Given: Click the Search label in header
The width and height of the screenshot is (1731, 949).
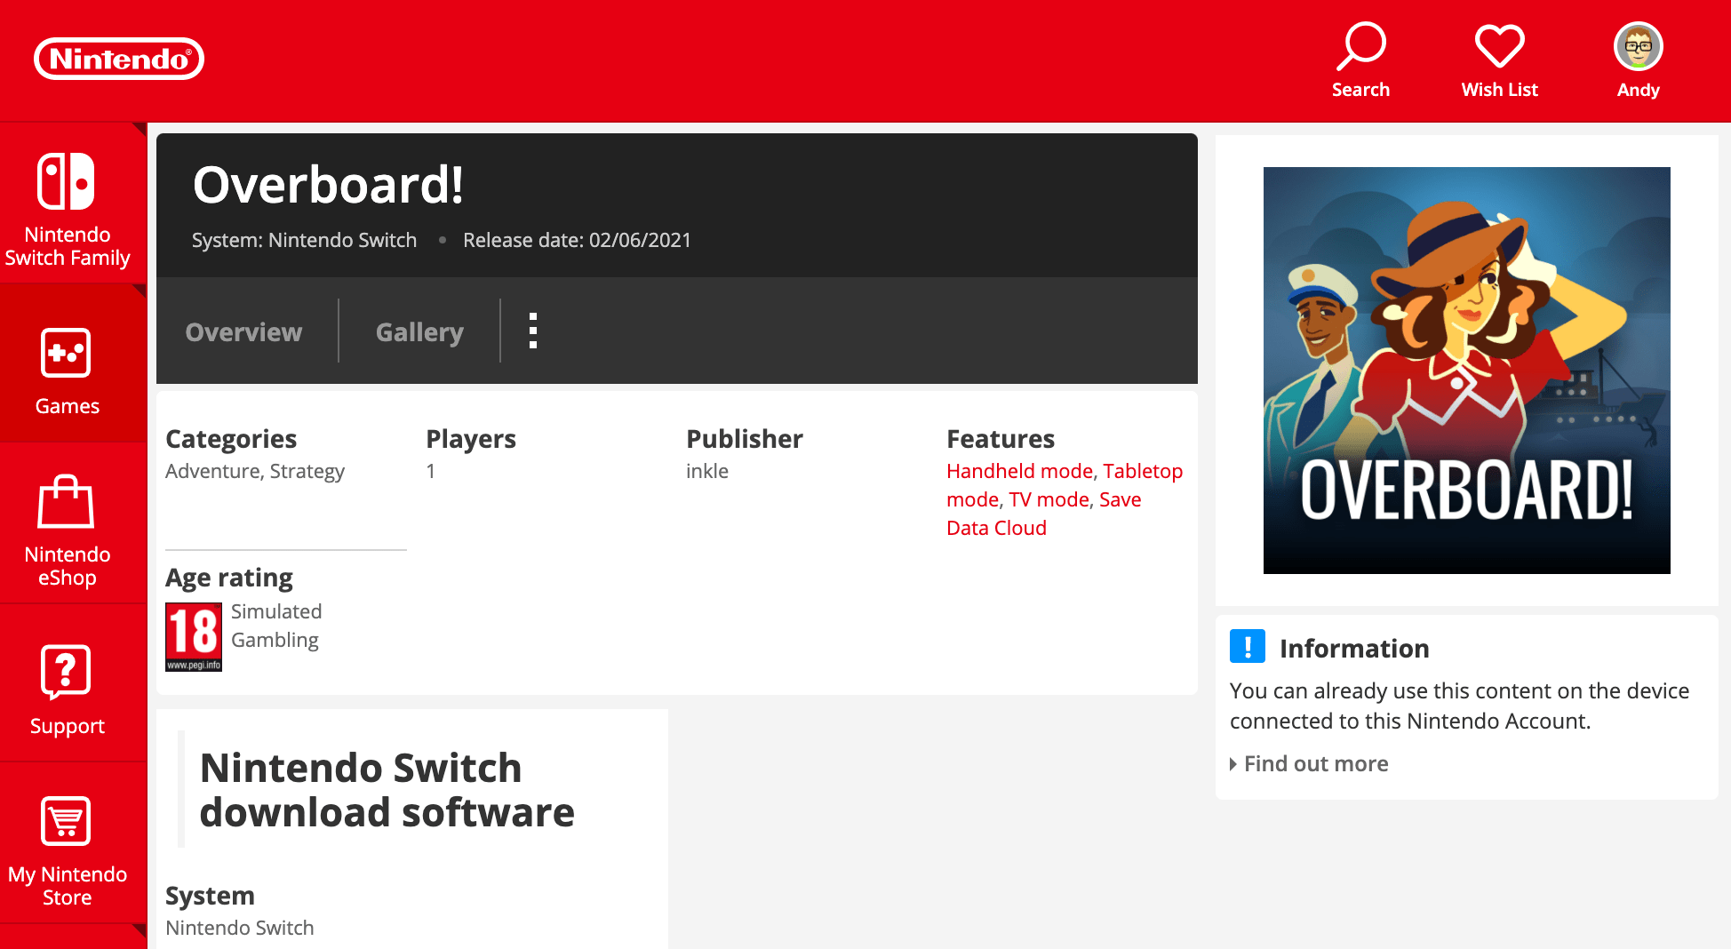Looking at the screenshot, I should pyautogui.click(x=1360, y=90).
